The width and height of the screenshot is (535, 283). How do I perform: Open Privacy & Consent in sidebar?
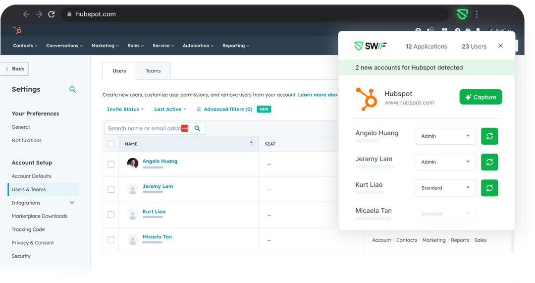click(x=32, y=243)
